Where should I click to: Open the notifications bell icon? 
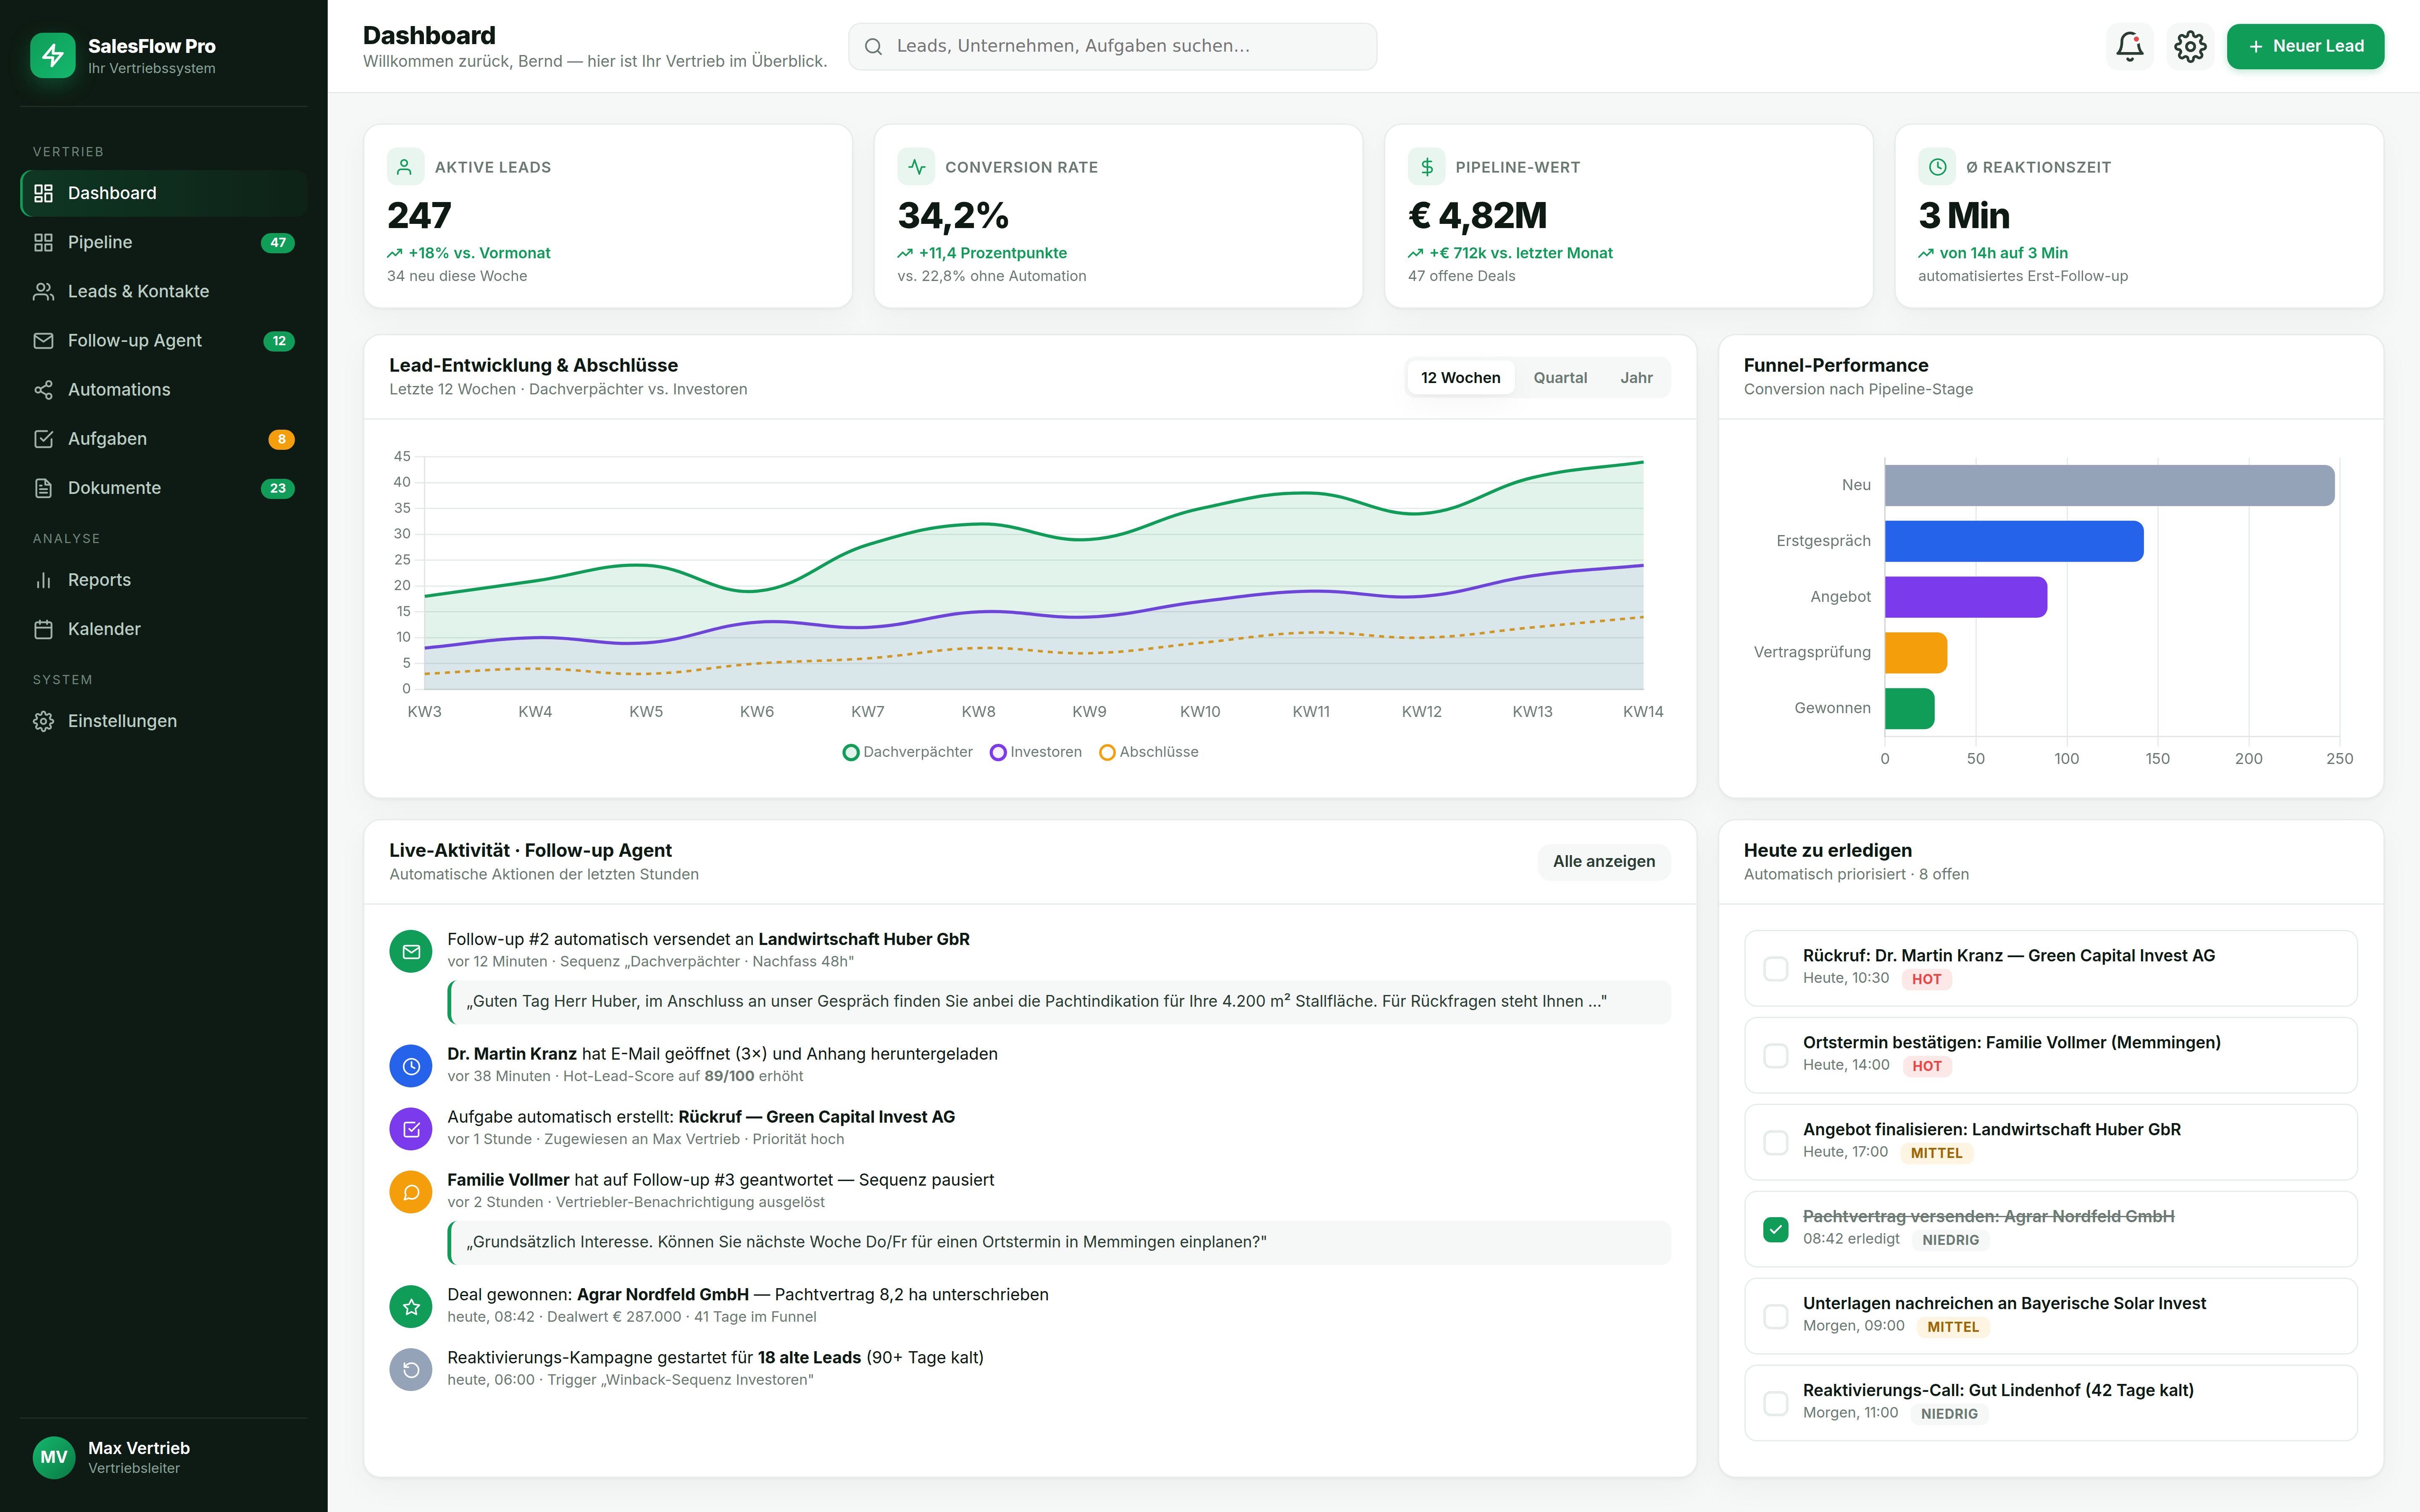(2130, 46)
